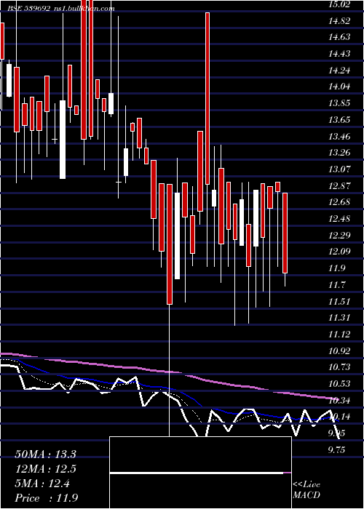Click the 10.34 price axis label

pyautogui.click(x=339, y=400)
